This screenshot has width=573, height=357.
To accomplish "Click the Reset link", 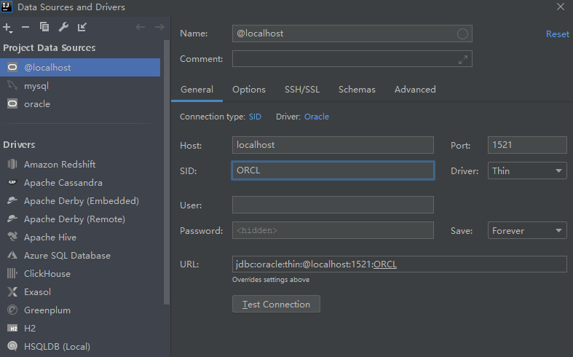I will pos(557,34).
